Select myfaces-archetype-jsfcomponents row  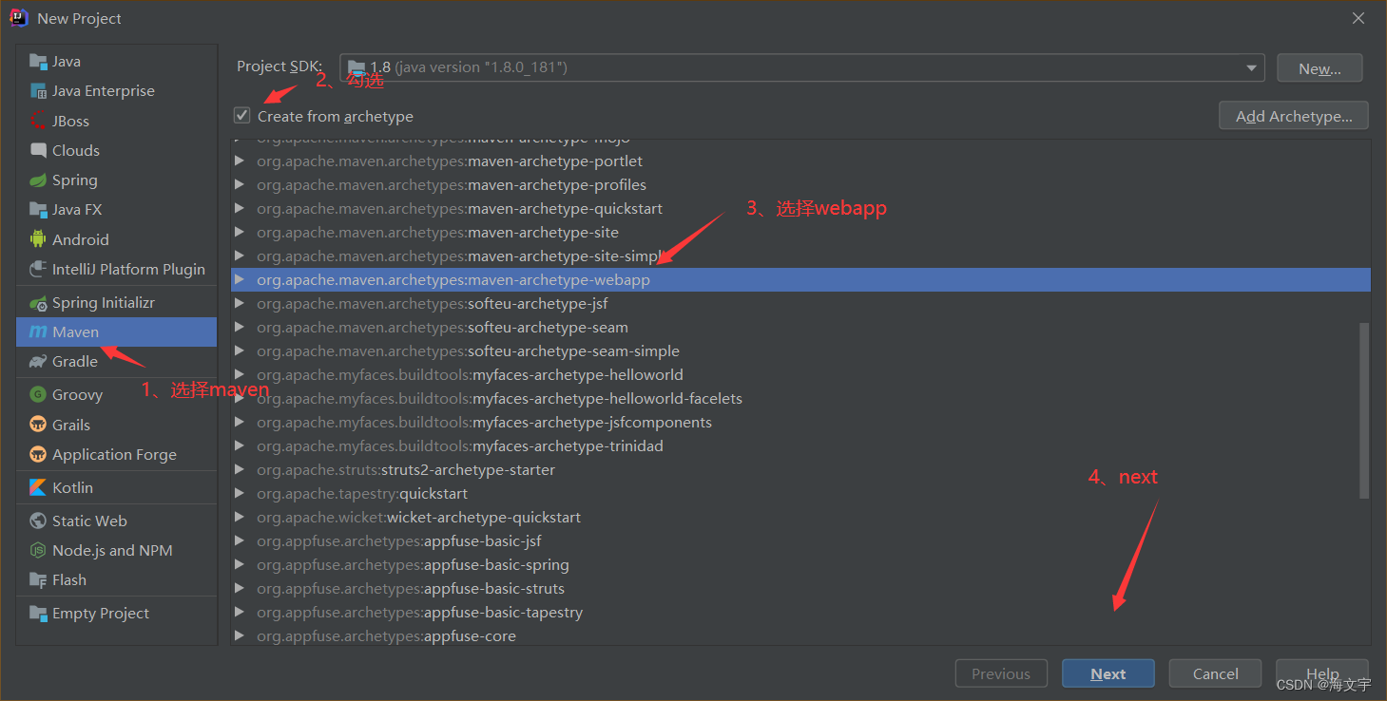point(800,423)
